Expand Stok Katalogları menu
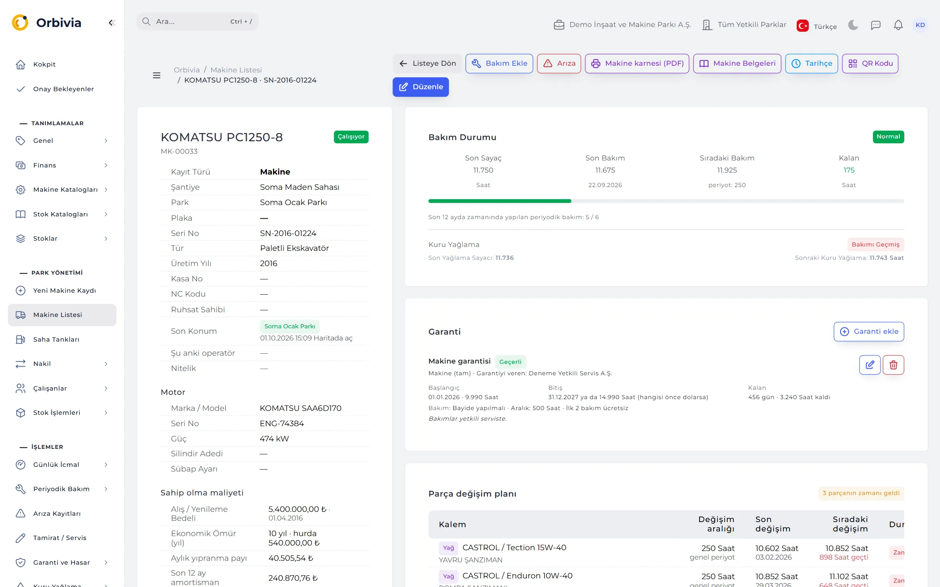This screenshot has height=587, width=940. coord(62,214)
